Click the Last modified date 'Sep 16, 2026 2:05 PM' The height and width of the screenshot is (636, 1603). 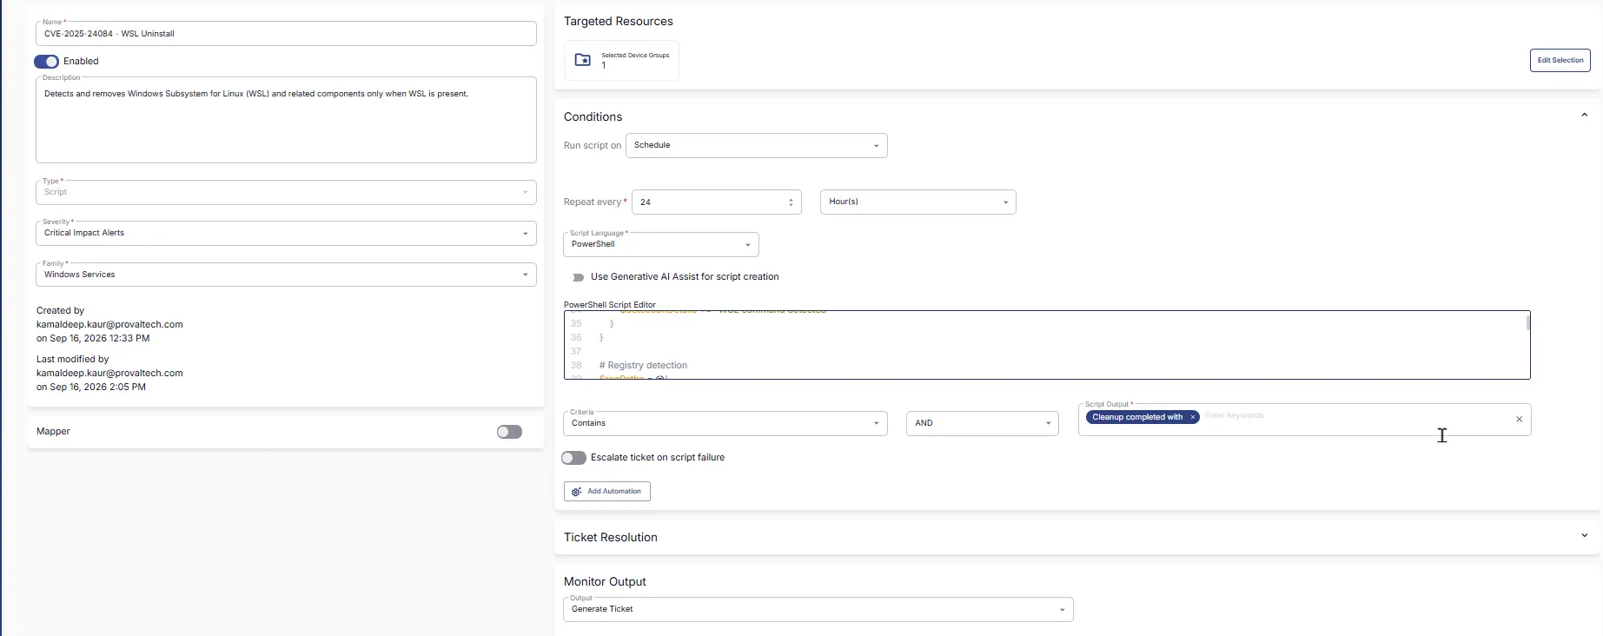(97, 387)
